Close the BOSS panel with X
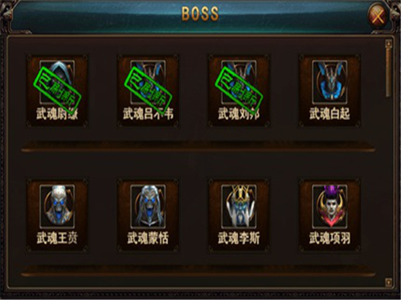This screenshot has height=300, width=401. 378,16
